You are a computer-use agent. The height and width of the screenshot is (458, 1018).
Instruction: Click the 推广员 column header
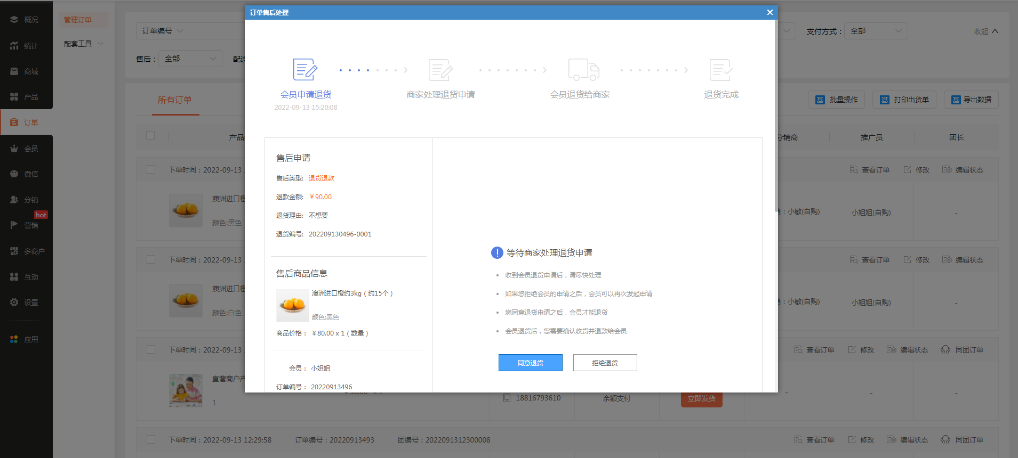click(x=871, y=137)
